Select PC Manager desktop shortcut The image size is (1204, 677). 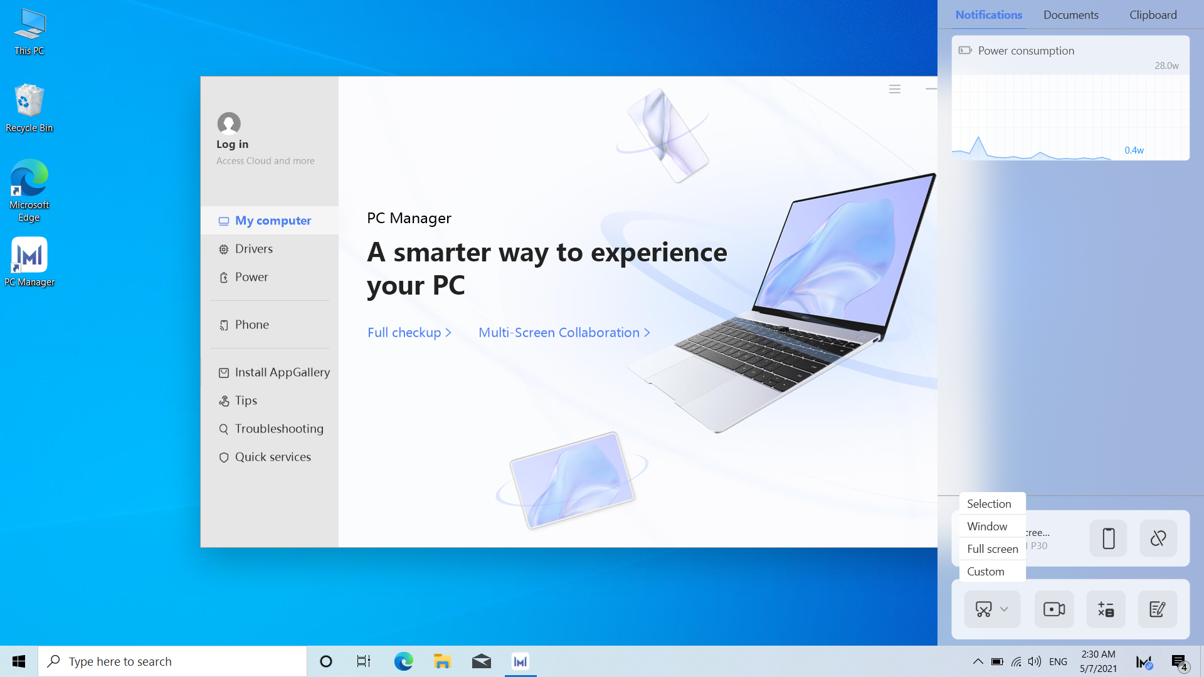pyautogui.click(x=29, y=262)
